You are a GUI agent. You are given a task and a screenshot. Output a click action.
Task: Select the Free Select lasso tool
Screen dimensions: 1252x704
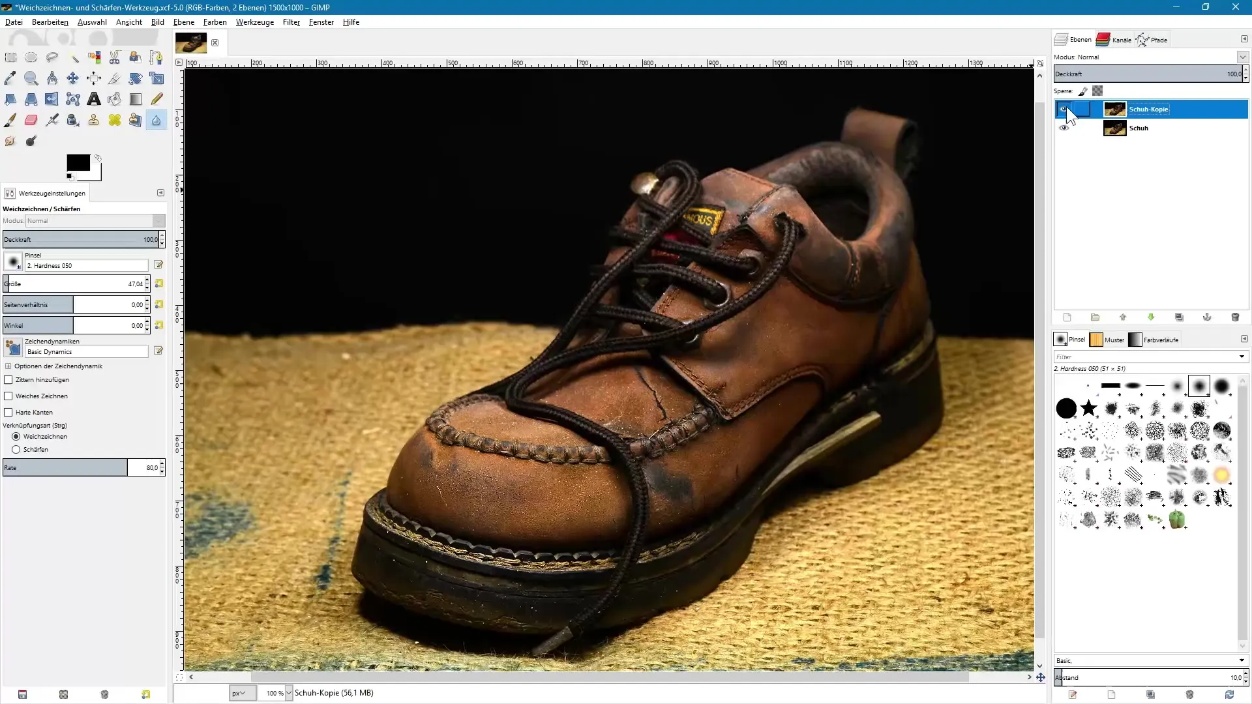pos(52,57)
